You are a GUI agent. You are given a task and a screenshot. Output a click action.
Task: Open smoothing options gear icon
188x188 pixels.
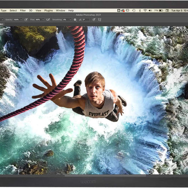[75, 20]
